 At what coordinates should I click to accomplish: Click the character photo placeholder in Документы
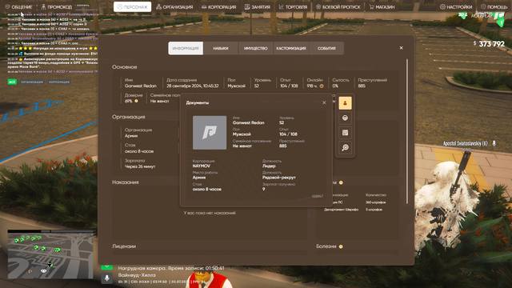tap(210, 133)
